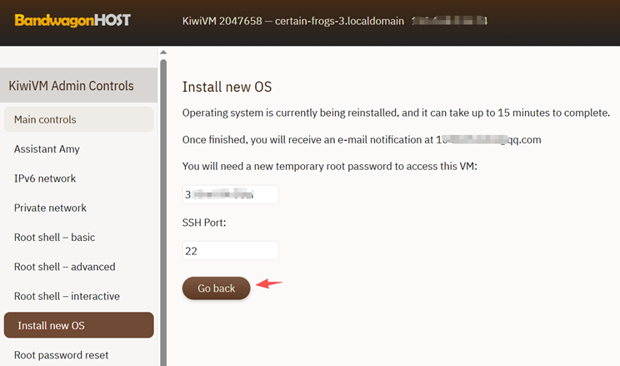Open the Root password reset page
620x366 pixels.
[x=61, y=355]
